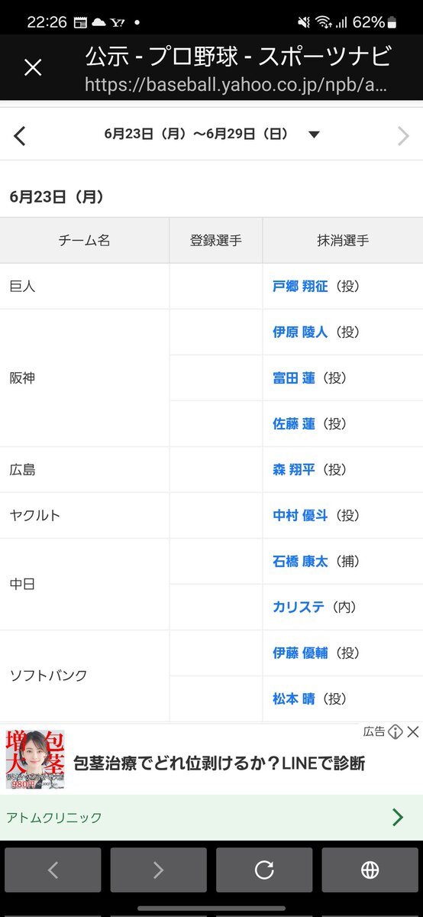This screenshot has width=423, height=917.
Task: Tap the page URL in the top bar
Action: [x=237, y=83]
